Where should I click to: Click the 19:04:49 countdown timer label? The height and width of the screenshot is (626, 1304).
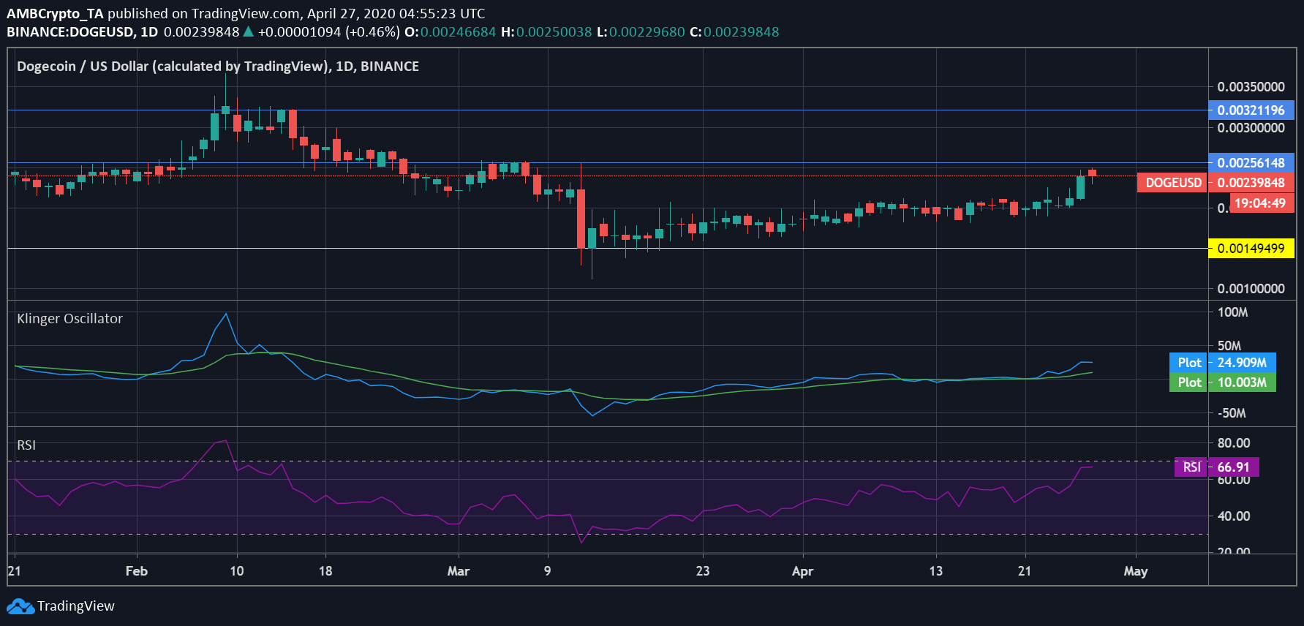pos(1262,203)
